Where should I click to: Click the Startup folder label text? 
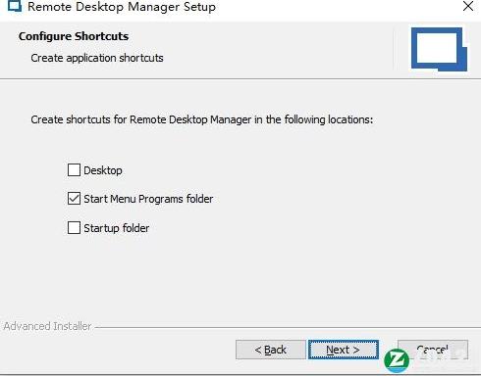click(x=117, y=228)
